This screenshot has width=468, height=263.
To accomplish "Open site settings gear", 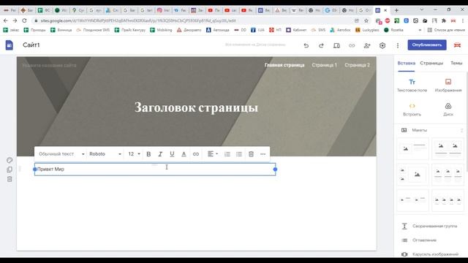I will click(x=382, y=45).
